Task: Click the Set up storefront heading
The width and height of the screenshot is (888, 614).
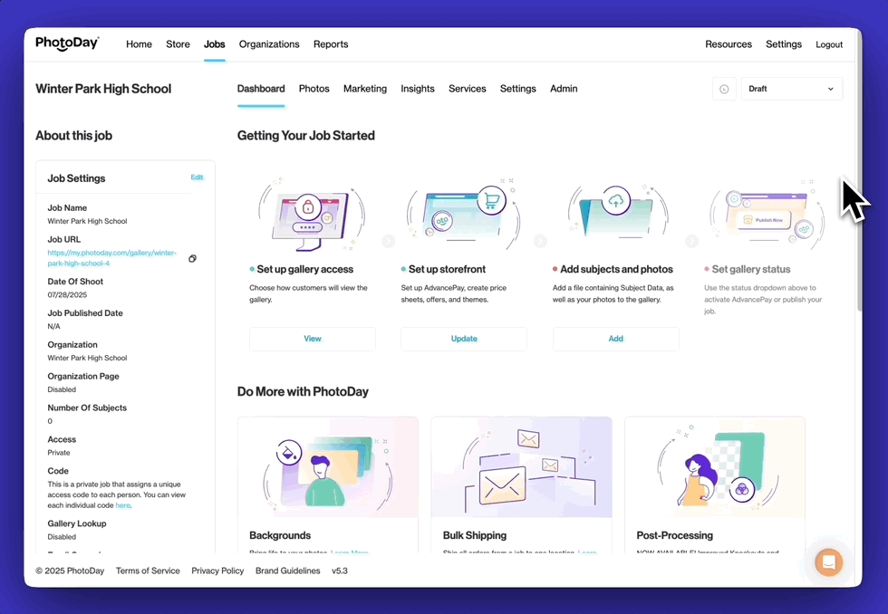Action: click(447, 269)
